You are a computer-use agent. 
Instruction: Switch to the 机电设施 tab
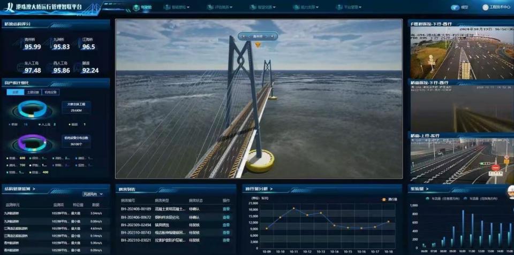click(x=51, y=92)
